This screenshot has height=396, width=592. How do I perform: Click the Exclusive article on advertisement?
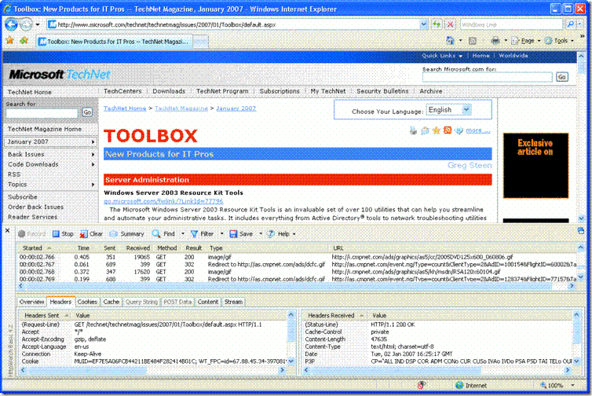click(x=535, y=165)
